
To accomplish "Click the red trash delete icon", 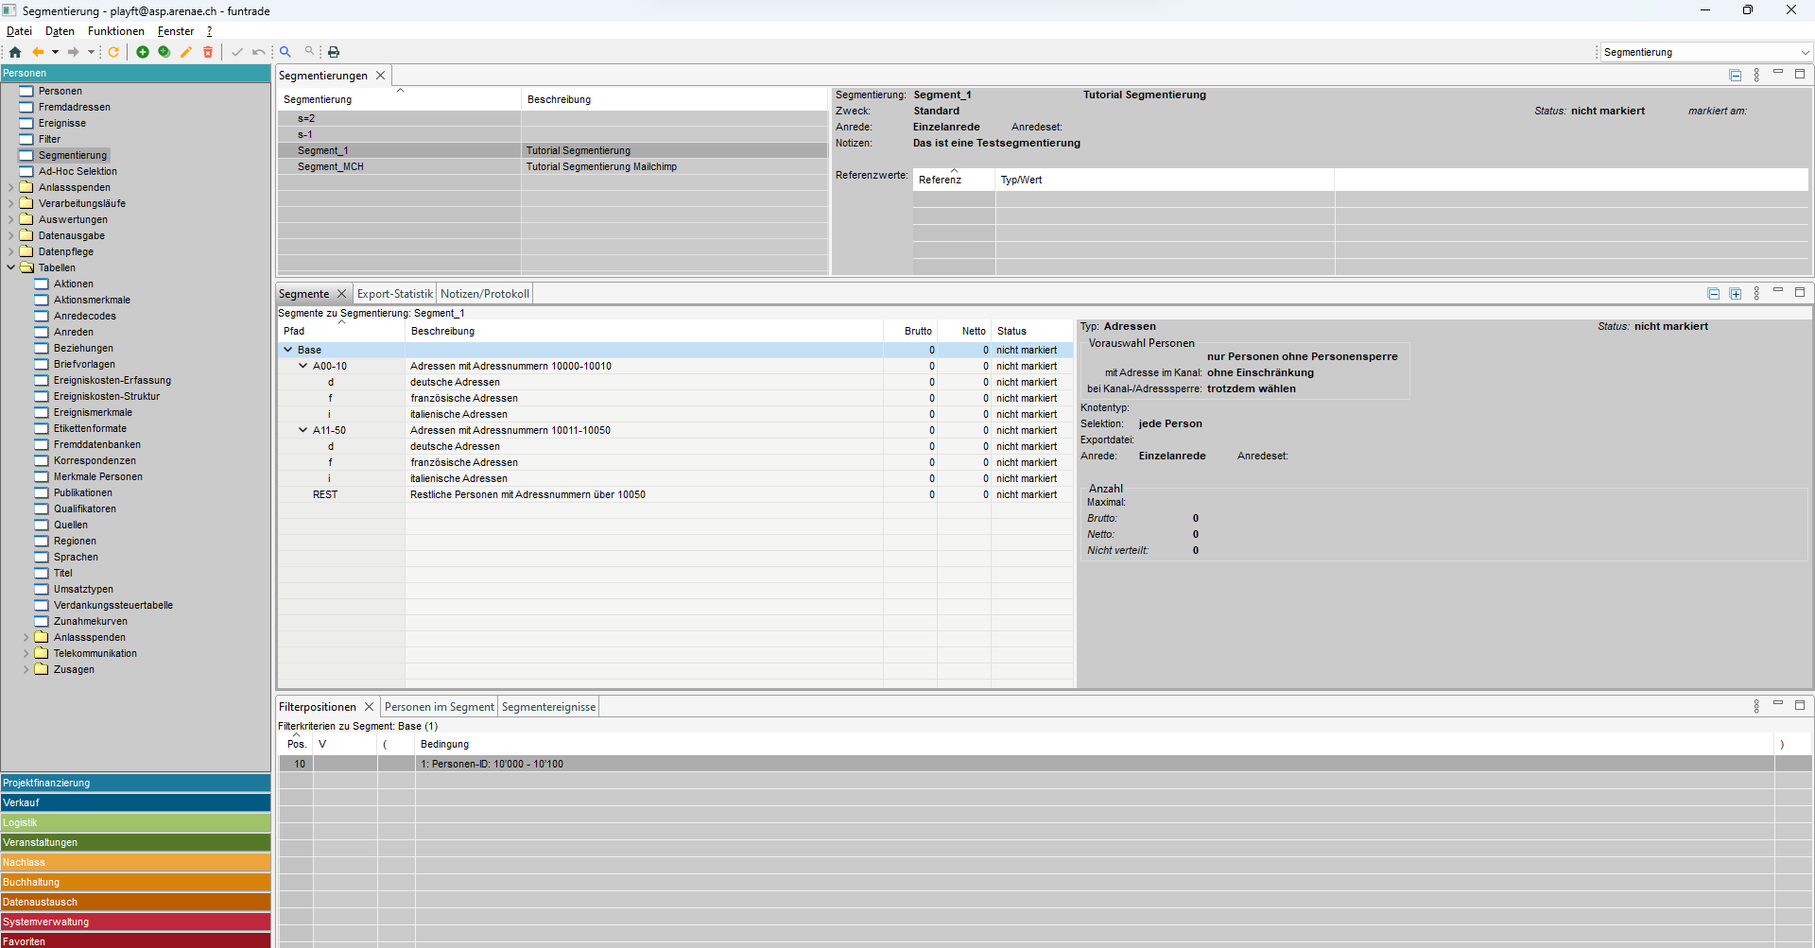I will 208,52.
